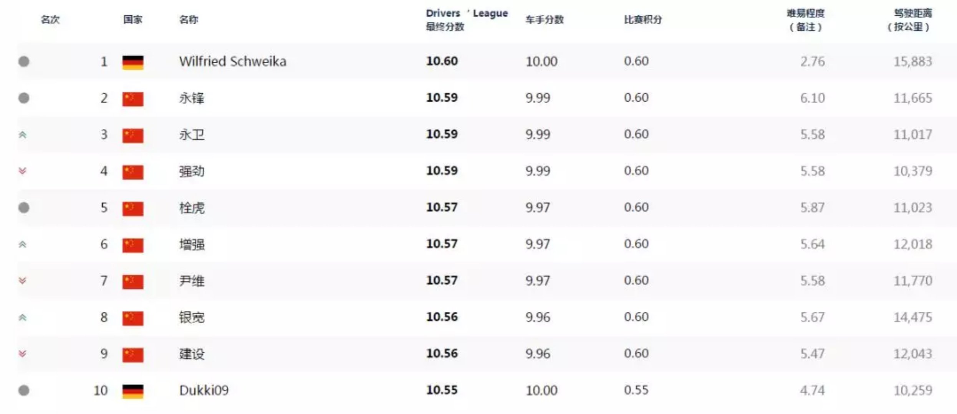Select driver name 强劲

192,171
